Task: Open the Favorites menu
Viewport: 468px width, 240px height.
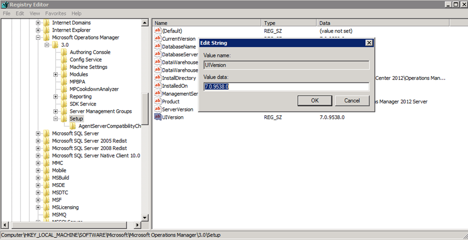Action: 56,13
